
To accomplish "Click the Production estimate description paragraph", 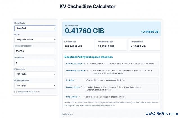I will tap(111, 104).
